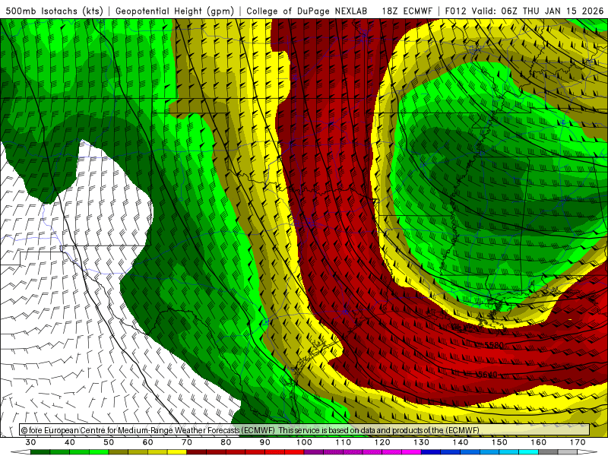Viewport: 608px width, 456px height.
Task: Select the dark green 30-35 kt legend swatch
Action: 40,452
